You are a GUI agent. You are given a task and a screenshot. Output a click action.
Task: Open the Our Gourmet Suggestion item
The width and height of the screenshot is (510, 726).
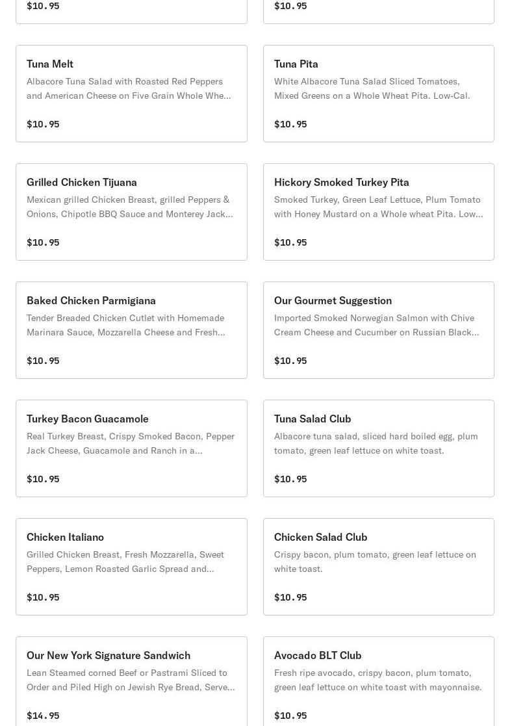(x=333, y=300)
